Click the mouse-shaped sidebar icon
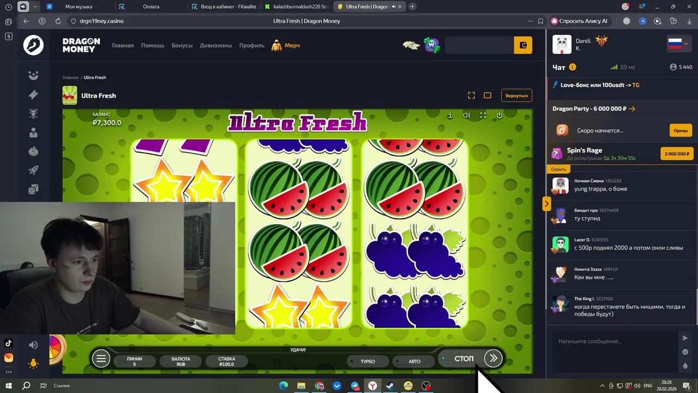Screen dimensions: 698x393 33,152
